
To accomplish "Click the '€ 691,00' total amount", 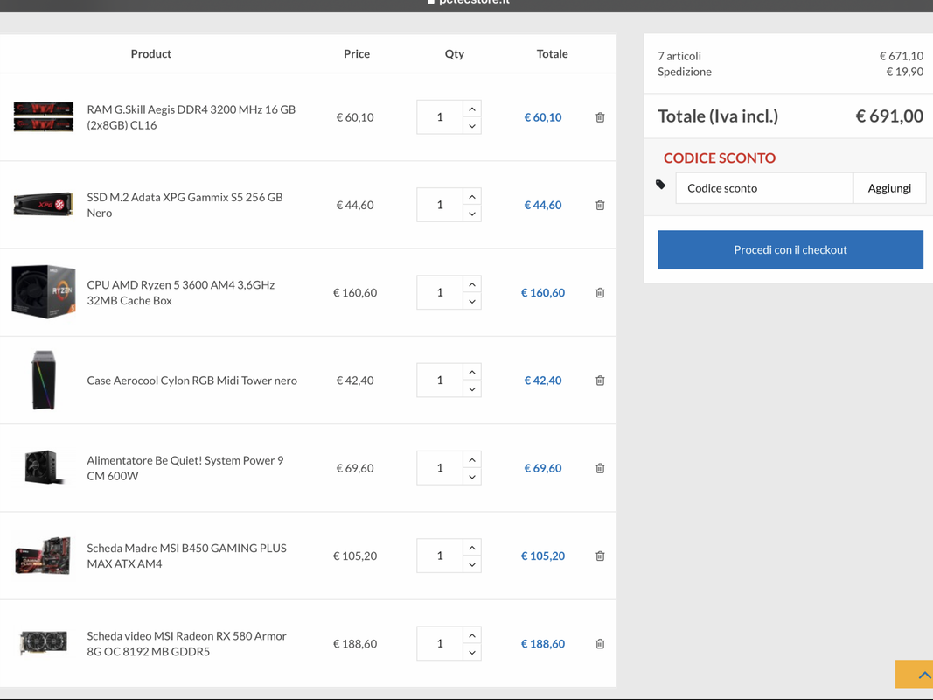I will click(x=889, y=116).
